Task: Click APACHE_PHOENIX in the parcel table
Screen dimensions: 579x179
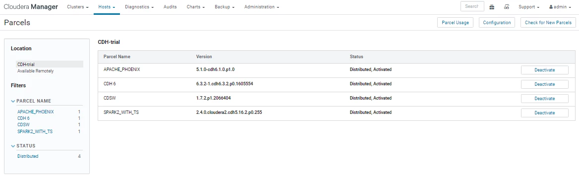Action: (x=121, y=70)
